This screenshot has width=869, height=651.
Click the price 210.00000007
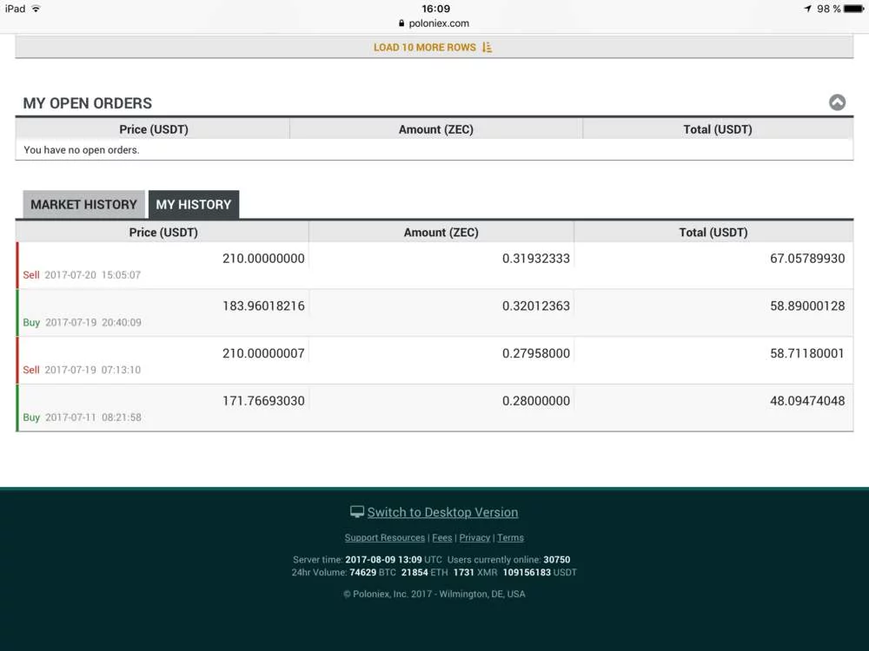point(263,353)
